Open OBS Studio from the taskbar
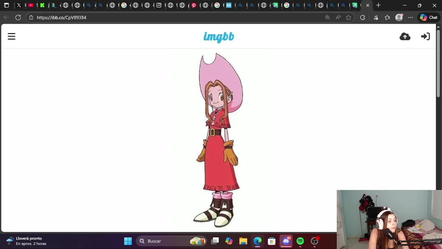This screenshot has height=249, width=442. (x=314, y=241)
